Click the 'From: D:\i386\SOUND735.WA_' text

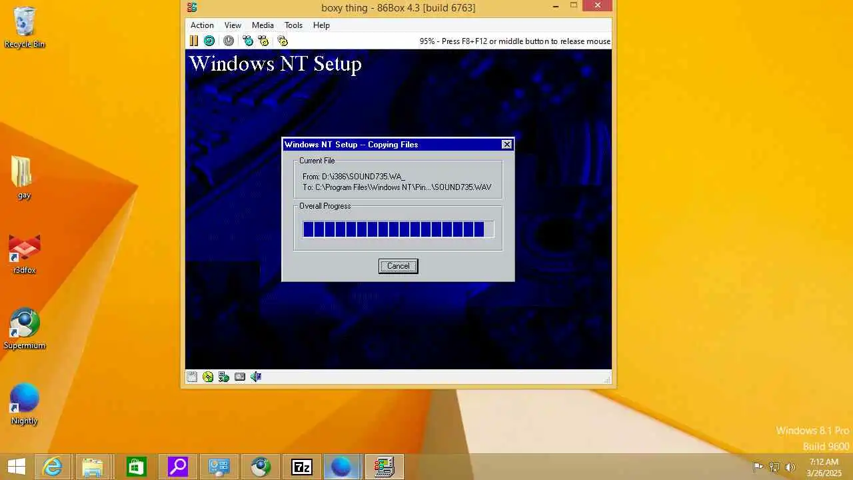(353, 177)
